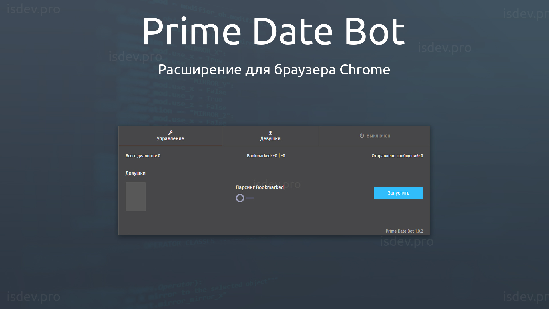Click the Bookmarked +0 | -0 counter
549x309 pixels.
[x=266, y=156]
